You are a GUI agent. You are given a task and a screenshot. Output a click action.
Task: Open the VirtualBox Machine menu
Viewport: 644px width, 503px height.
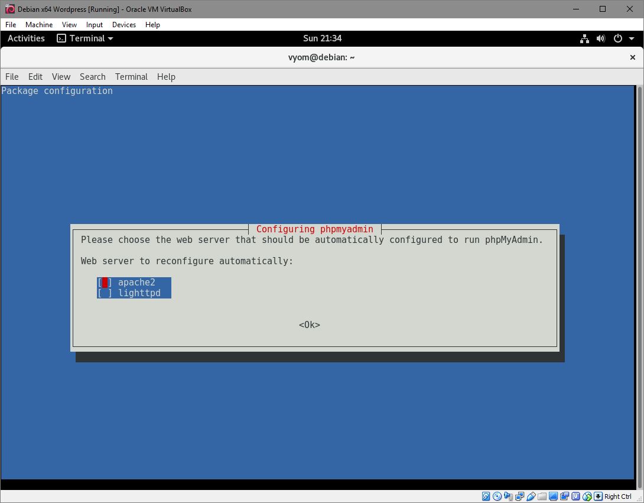pos(39,25)
